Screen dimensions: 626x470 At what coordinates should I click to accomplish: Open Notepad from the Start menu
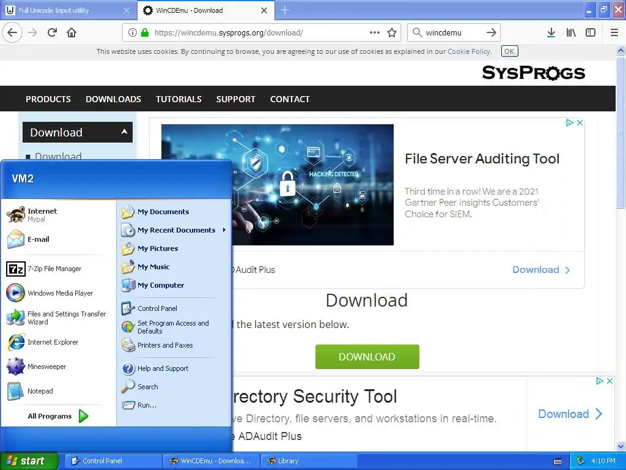(x=58, y=391)
